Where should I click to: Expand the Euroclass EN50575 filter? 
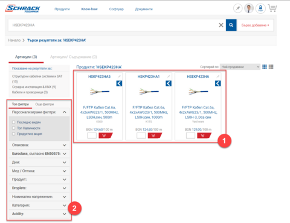point(39,154)
